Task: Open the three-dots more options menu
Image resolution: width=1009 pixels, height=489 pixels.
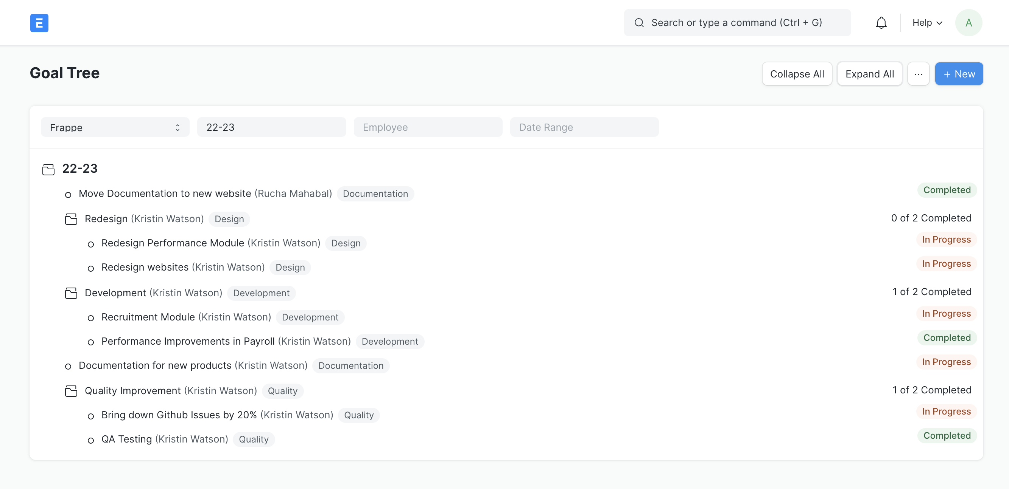Action: tap(918, 74)
